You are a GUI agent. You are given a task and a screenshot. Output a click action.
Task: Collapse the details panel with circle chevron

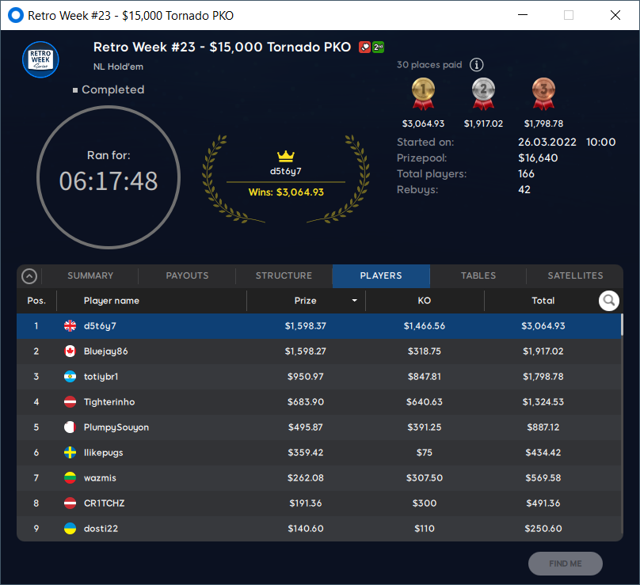(29, 276)
